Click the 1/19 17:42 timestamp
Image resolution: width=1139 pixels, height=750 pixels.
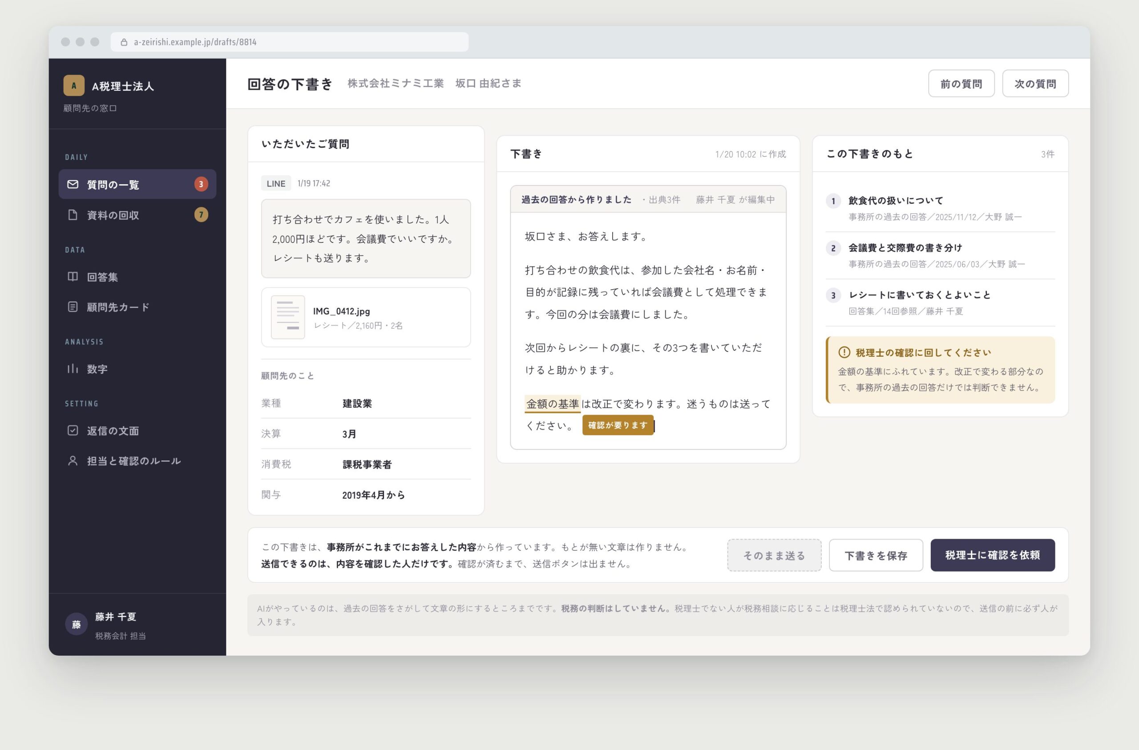[314, 183]
